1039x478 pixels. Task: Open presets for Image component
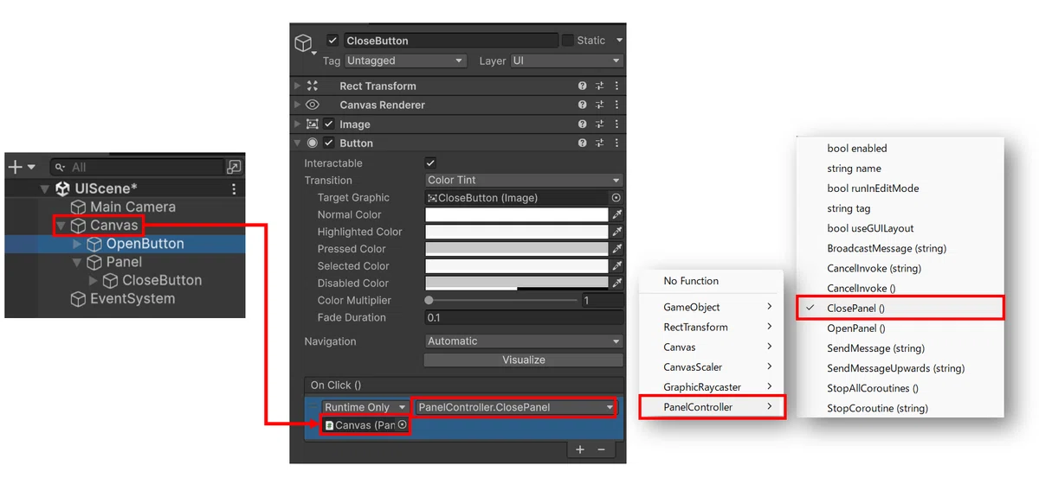click(x=600, y=124)
